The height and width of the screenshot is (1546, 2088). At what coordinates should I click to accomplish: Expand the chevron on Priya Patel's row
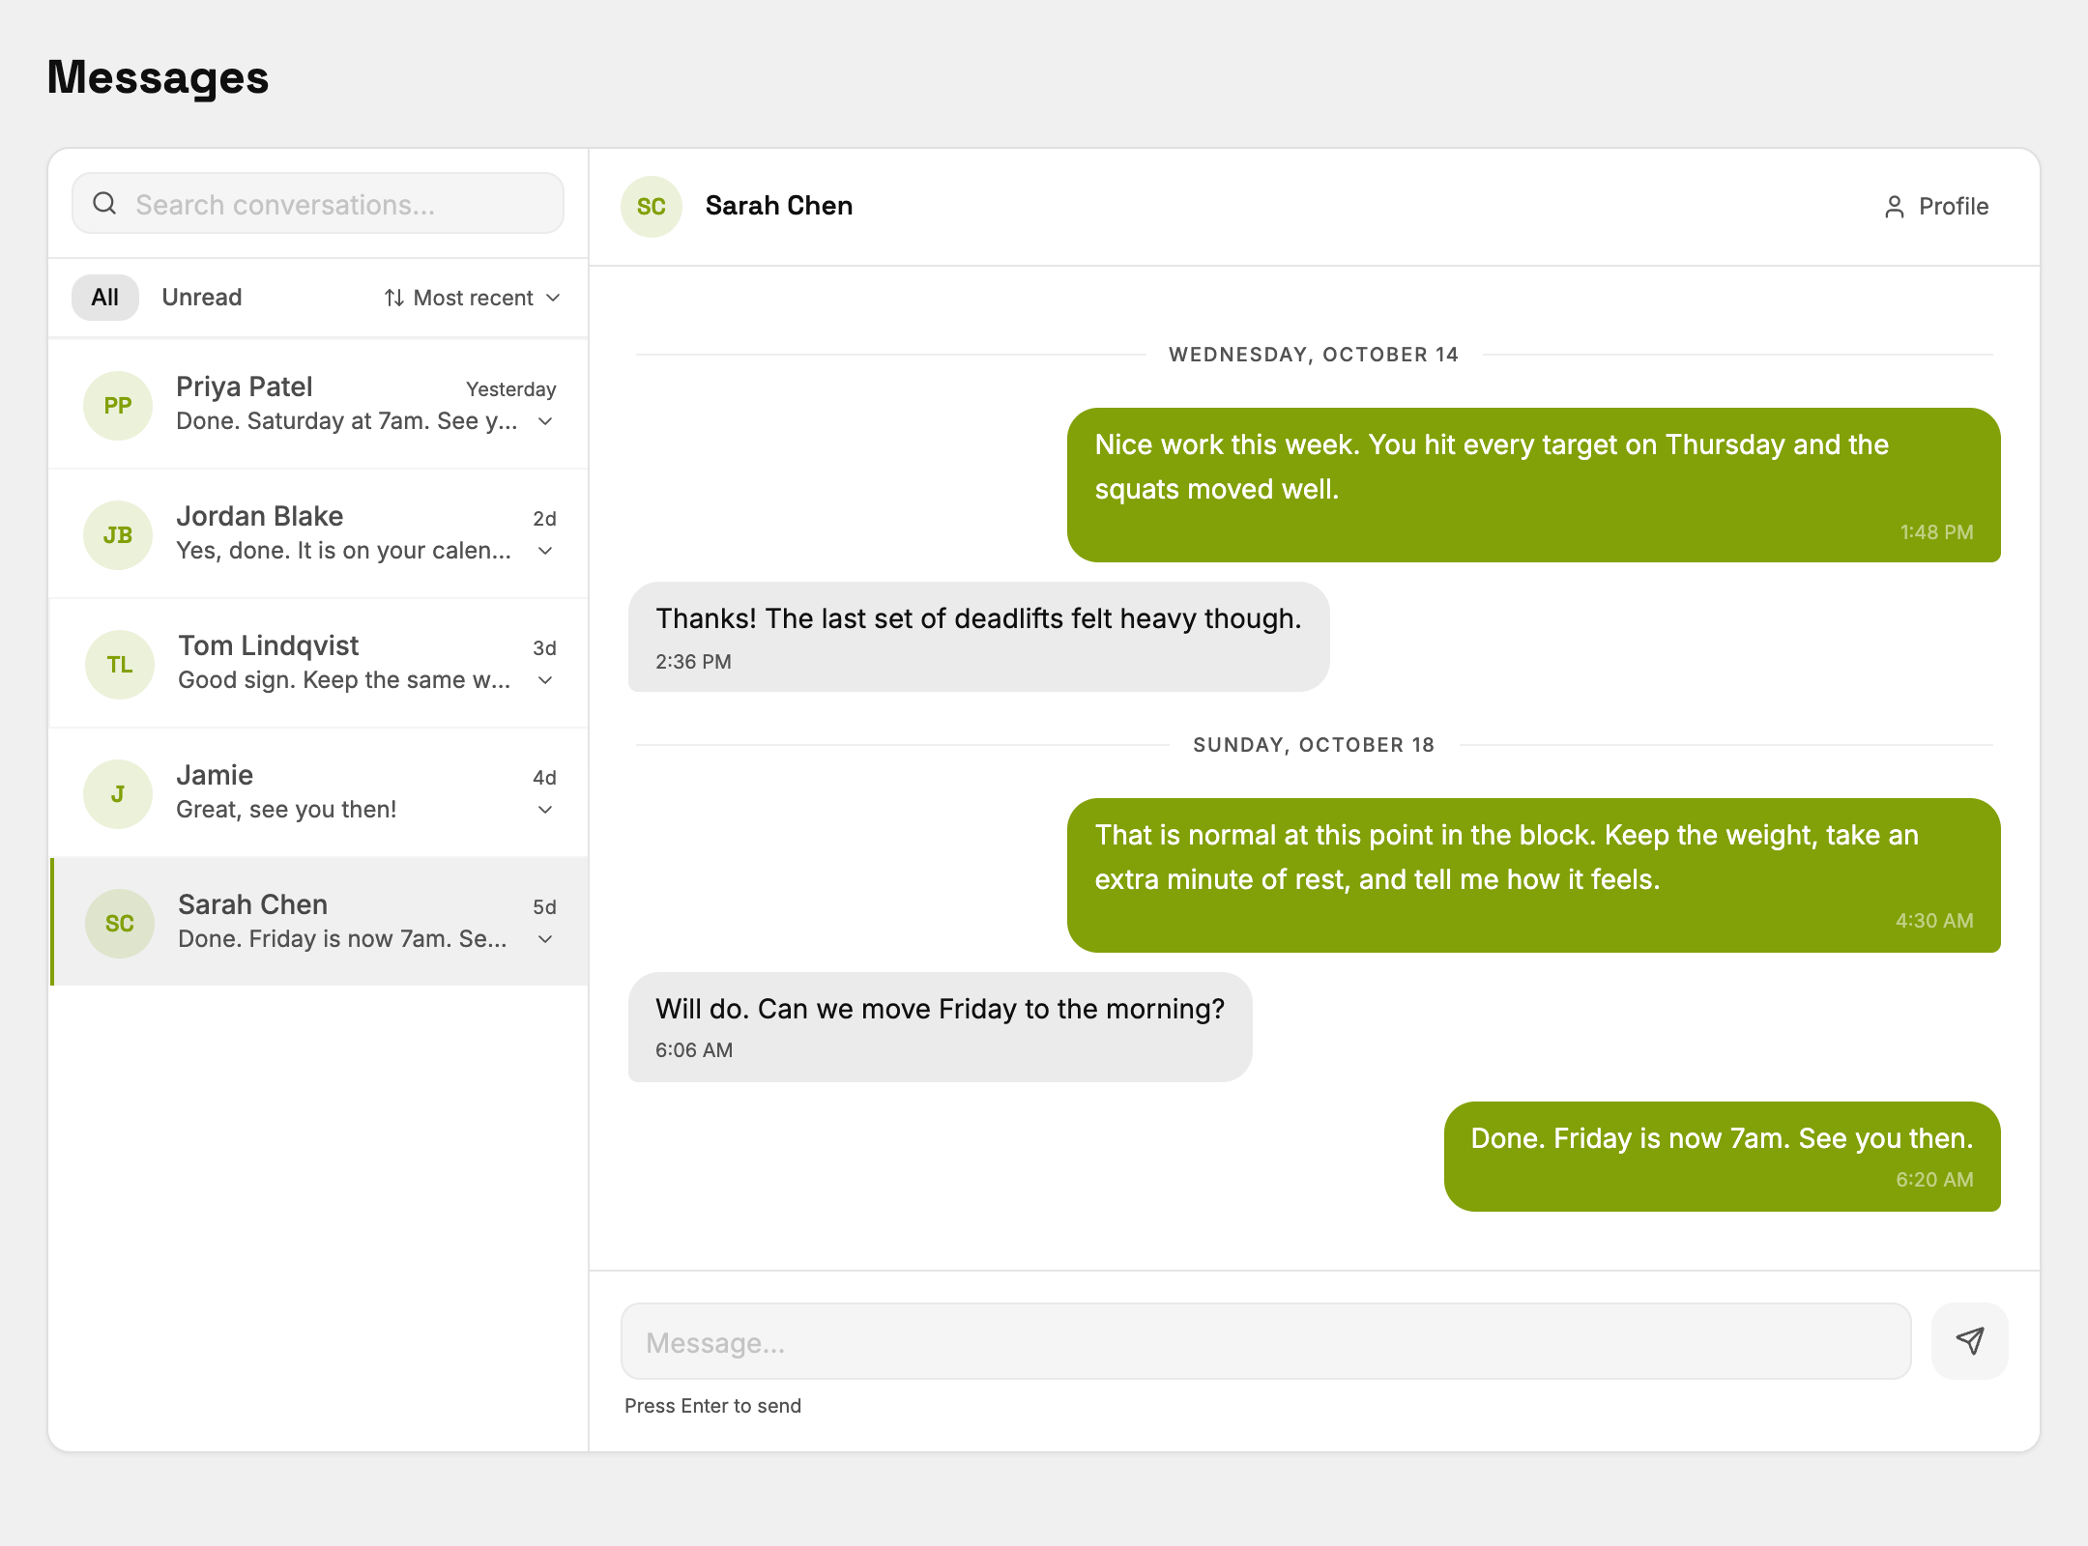pos(545,421)
